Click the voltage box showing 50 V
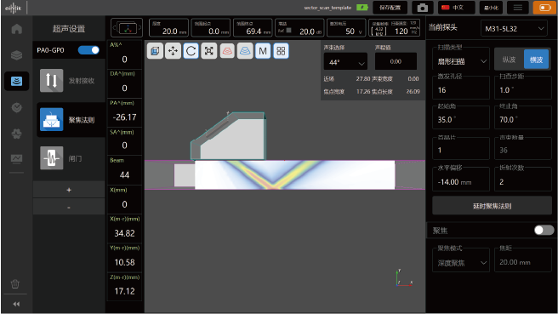The image size is (558, 314). (x=345, y=28)
